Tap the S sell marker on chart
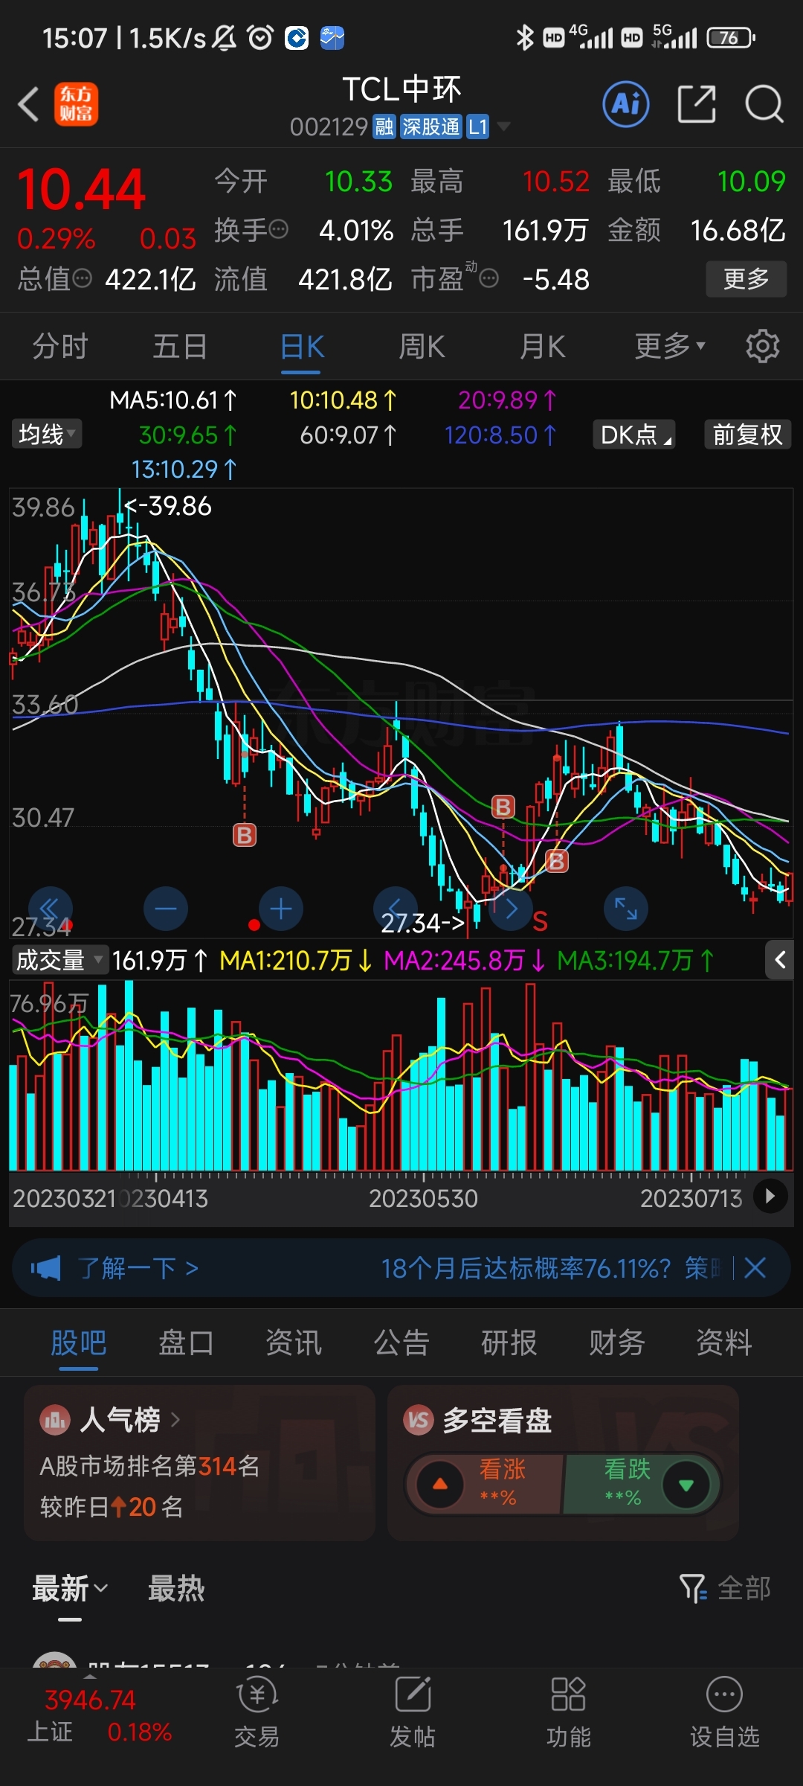This screenshot has width=803, height=1786. [x=540, y=922]
